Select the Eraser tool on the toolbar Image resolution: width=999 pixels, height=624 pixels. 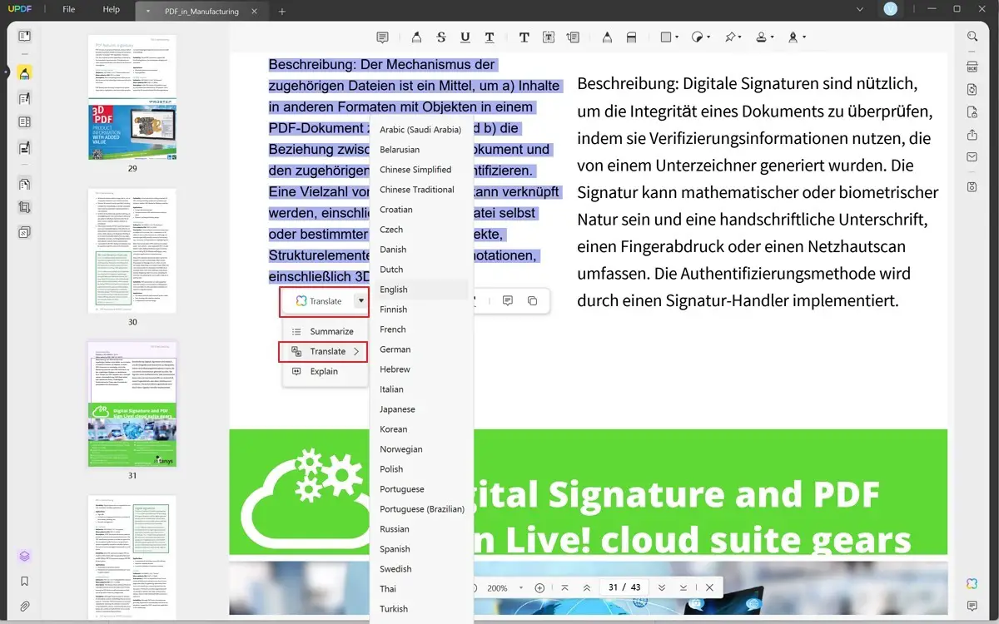[x=631, y=37]
